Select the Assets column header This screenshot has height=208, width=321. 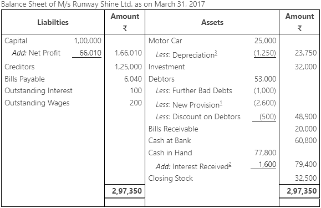[x=212, y=22]
